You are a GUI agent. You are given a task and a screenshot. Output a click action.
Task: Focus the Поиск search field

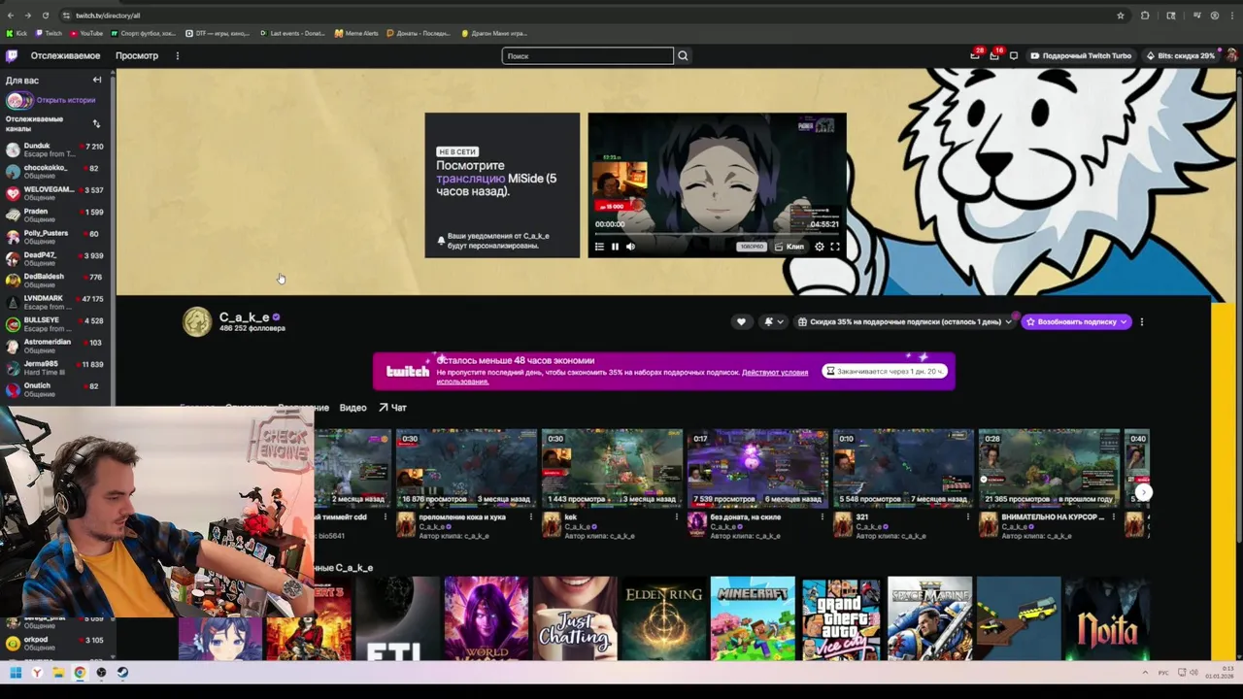[x=588, y=55]
